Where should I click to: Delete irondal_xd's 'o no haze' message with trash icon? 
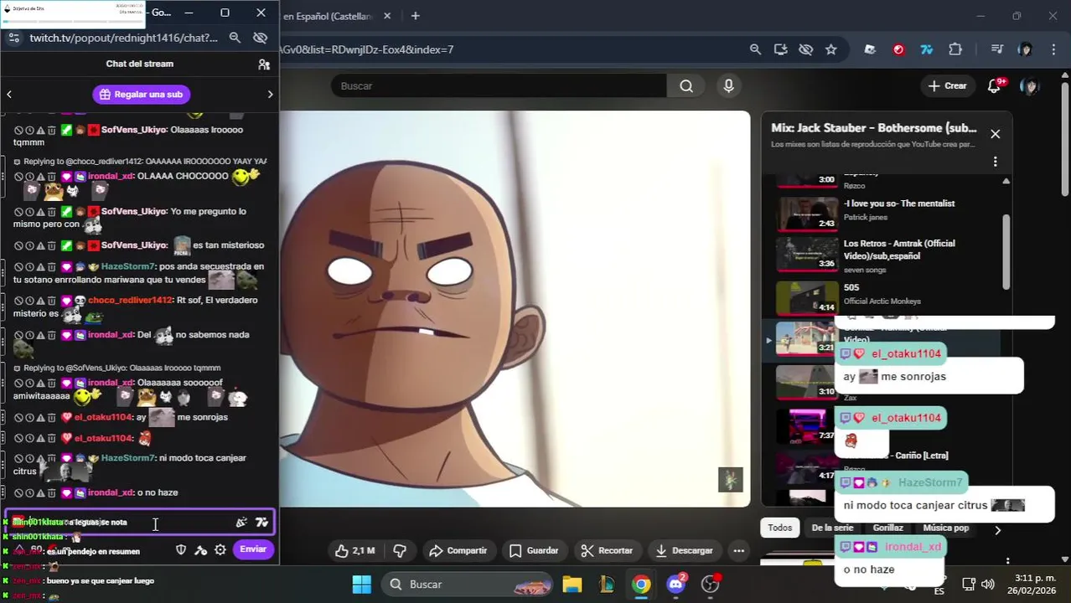tap(51, 493)
